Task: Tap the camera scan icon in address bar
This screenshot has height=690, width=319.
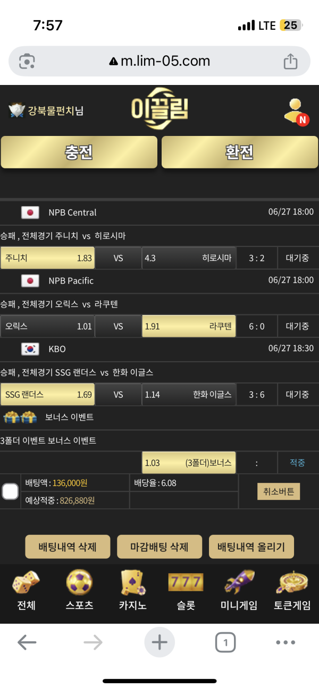Action: (x=27, y=62)
